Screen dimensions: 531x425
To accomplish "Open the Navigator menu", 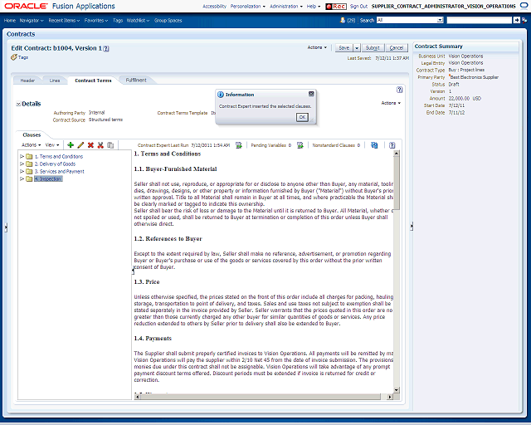I will coord(32,21).
